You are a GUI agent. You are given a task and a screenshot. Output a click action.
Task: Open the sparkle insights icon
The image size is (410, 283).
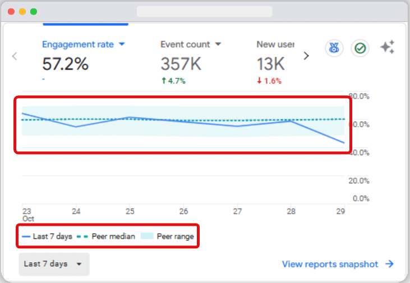point(388,47)
